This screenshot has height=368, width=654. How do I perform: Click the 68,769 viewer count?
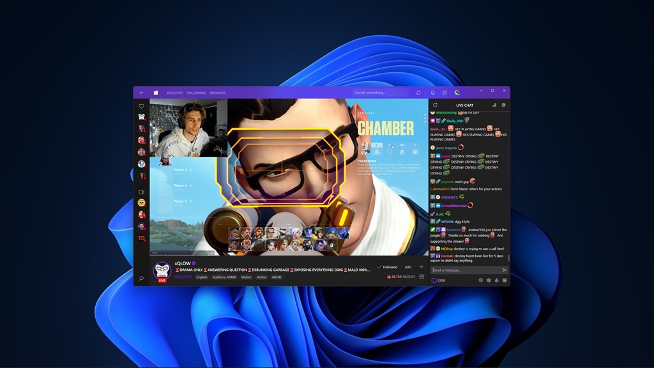click(x=396, y=277)
